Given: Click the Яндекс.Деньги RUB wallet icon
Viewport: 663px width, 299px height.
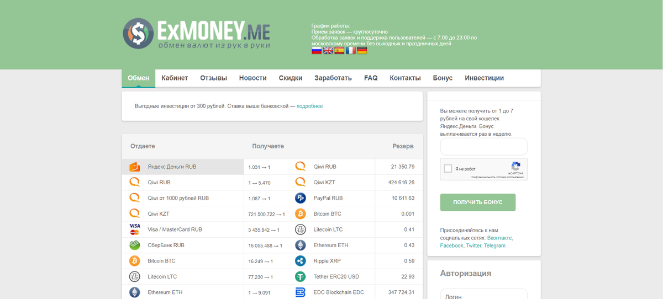Looking at the screenshot, I should tap(134, 167).
